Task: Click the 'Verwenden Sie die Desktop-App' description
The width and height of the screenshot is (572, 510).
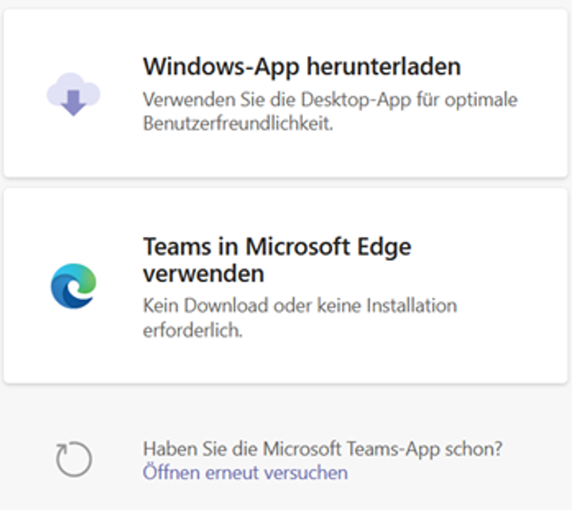Action: pos(330,111)
